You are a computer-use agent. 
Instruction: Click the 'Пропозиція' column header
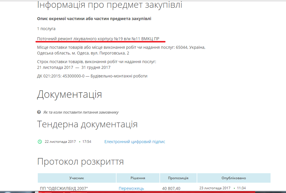(x=178, y=178)
